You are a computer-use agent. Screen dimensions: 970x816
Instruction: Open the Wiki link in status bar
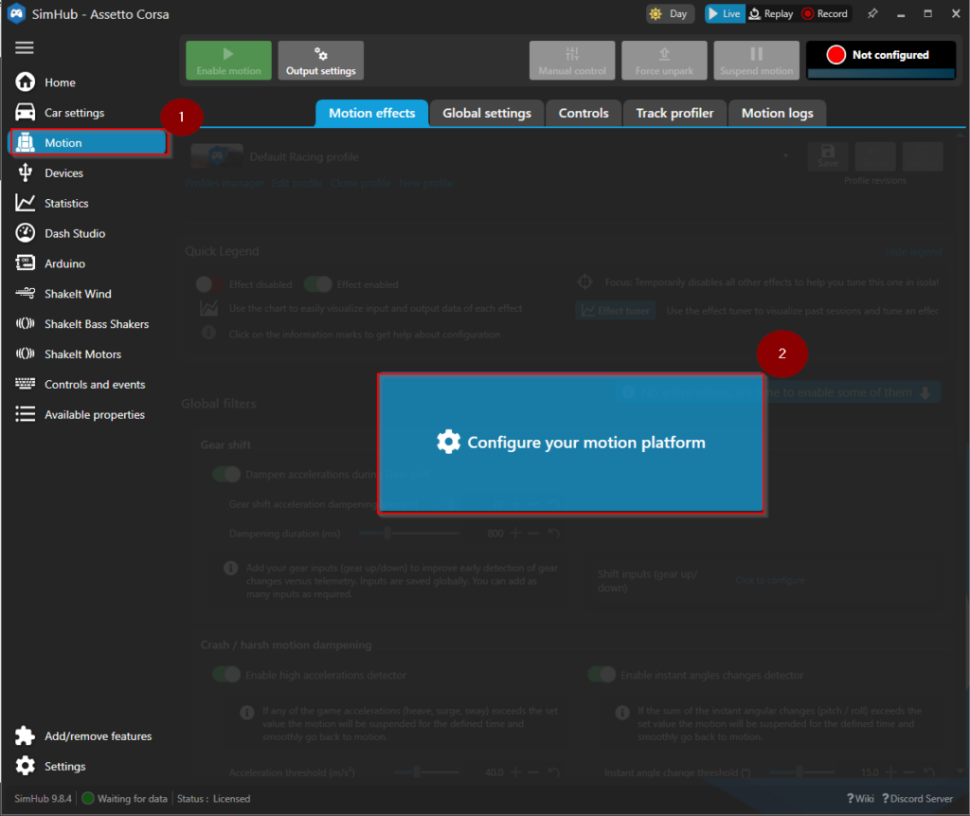(x=860, y=799)
